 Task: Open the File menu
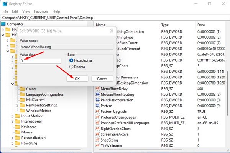pos(5,11)
